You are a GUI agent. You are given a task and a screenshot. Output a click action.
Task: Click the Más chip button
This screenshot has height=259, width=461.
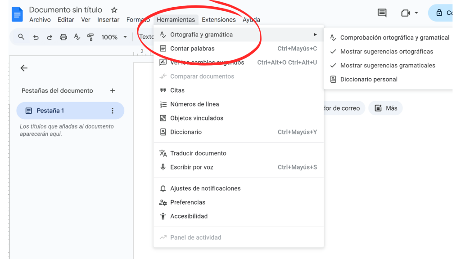[x=385, y=108]
